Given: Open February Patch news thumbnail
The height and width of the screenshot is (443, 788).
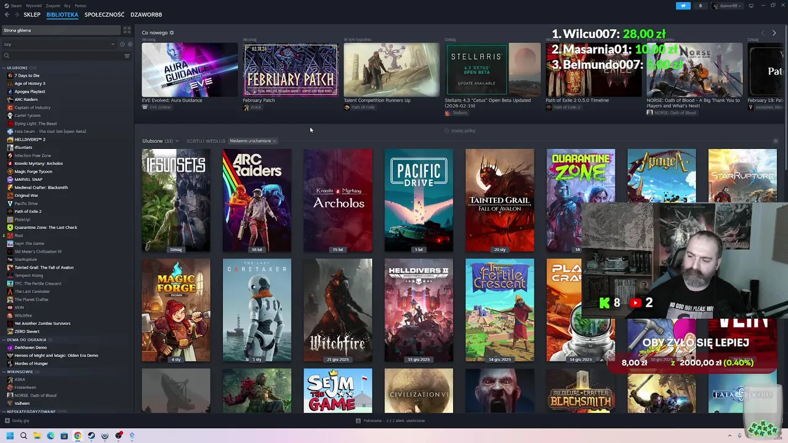Looking at the screenshot, I should pos(291,70).
